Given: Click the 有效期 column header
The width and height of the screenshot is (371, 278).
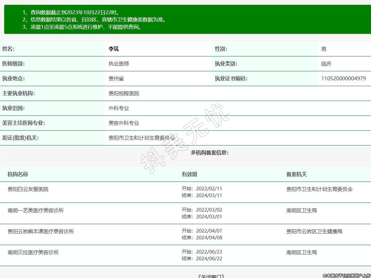Looking at the screenshot, I should point(189,174).
